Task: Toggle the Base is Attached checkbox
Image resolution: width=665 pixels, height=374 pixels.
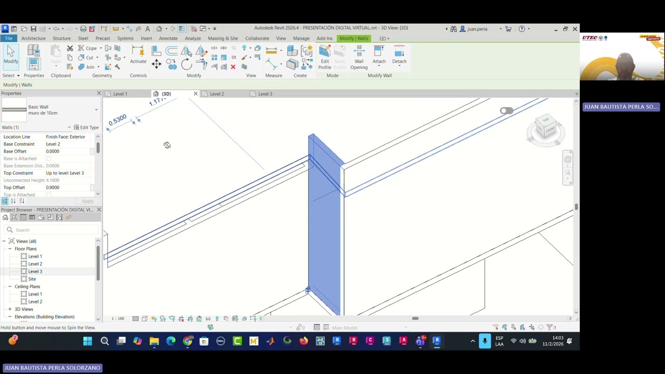Action: coord(49,158)
